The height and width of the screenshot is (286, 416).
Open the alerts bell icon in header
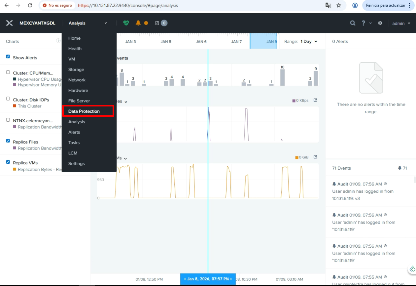click(x=138, y=23)
